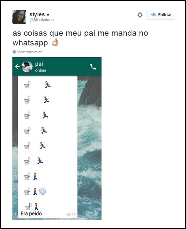Open the @f4bularious handle link
The image size is (186, 229).
(x=41, y=20)
